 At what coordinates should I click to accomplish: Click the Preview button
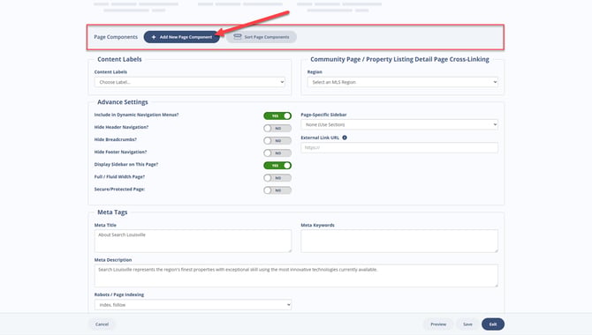pyautogui.click(x=438, y=324)
